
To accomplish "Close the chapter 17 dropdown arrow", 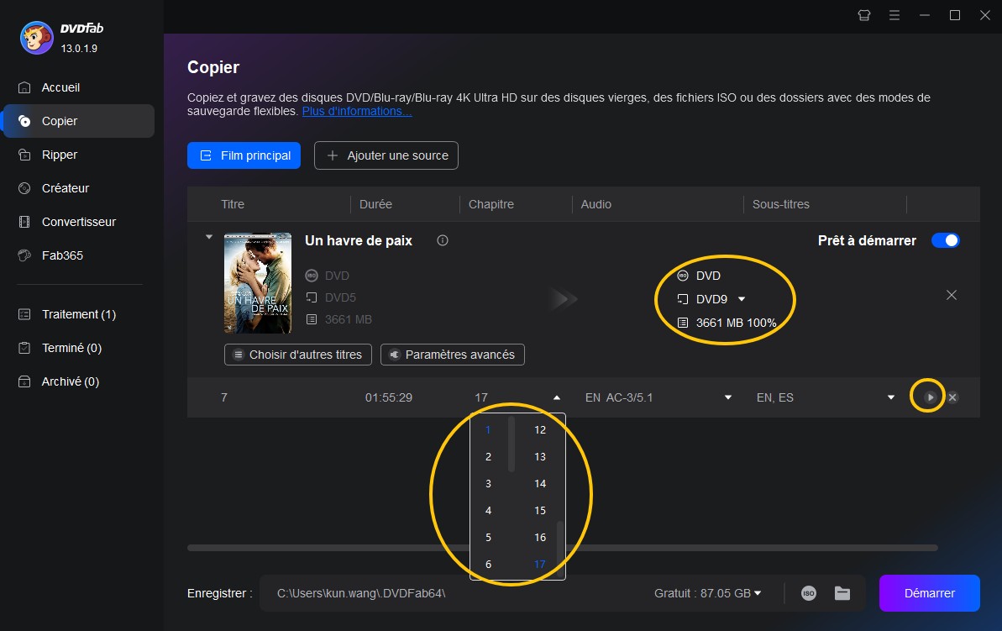I will pyautogui.click(x=557, y=397).
